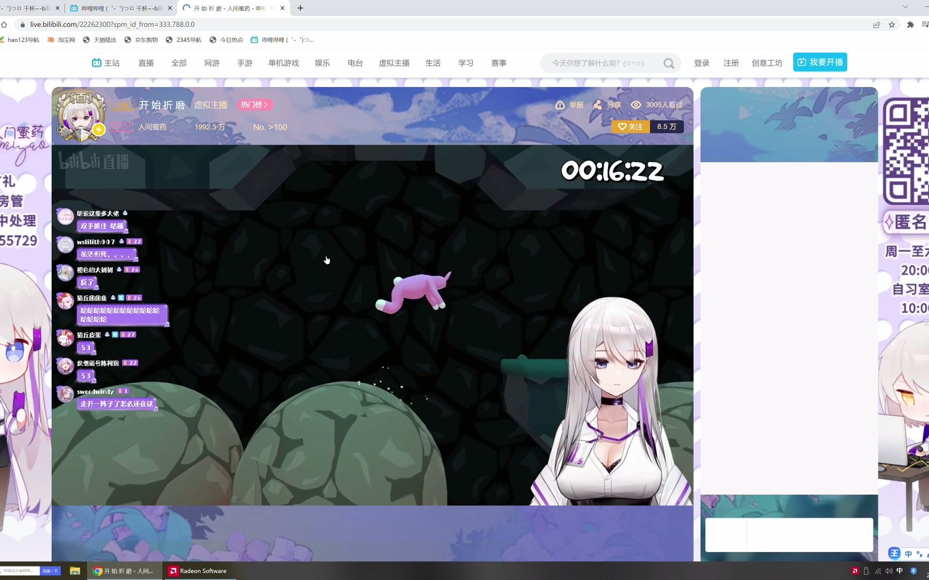Click the streamer avatar 人间蜜药
Viewport: 929px width, 580px height.
coord(81,117)
